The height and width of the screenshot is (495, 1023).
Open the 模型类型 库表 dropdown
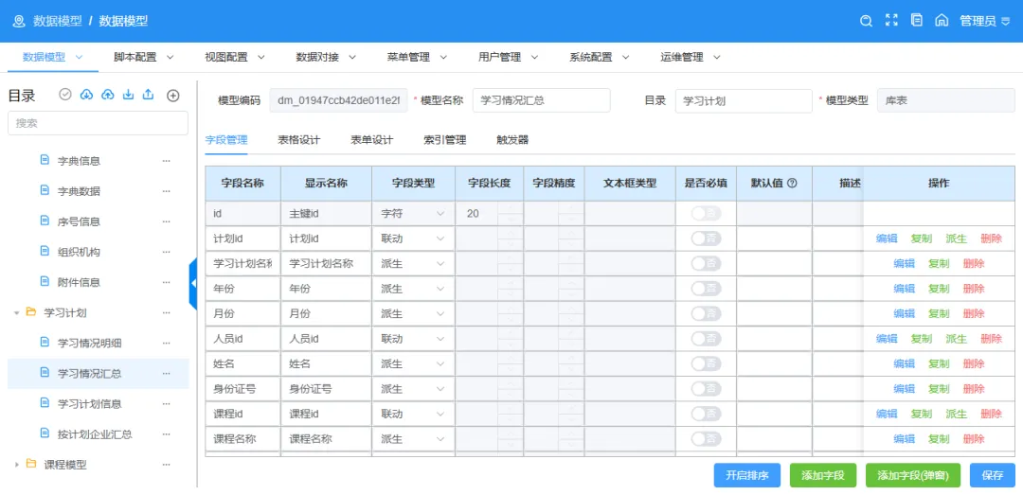click(946, 101)
